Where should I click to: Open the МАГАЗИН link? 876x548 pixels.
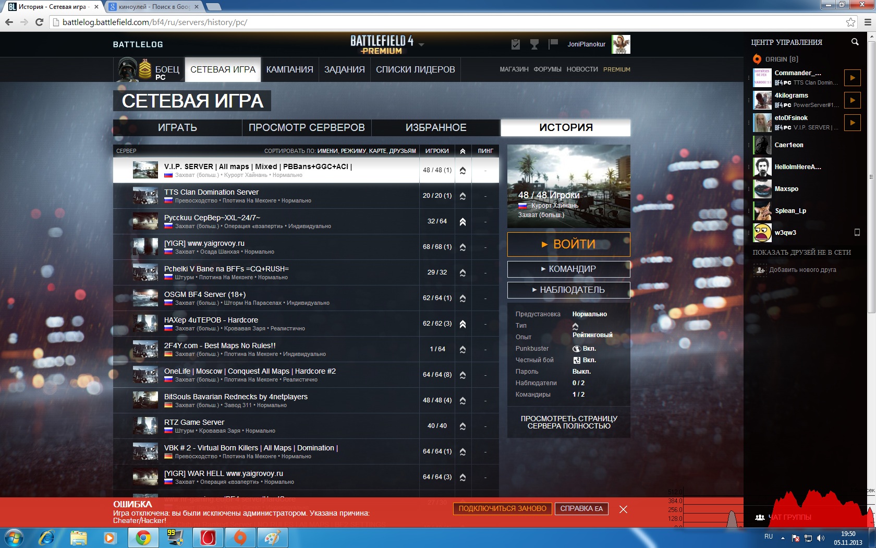tap(514, 69)
